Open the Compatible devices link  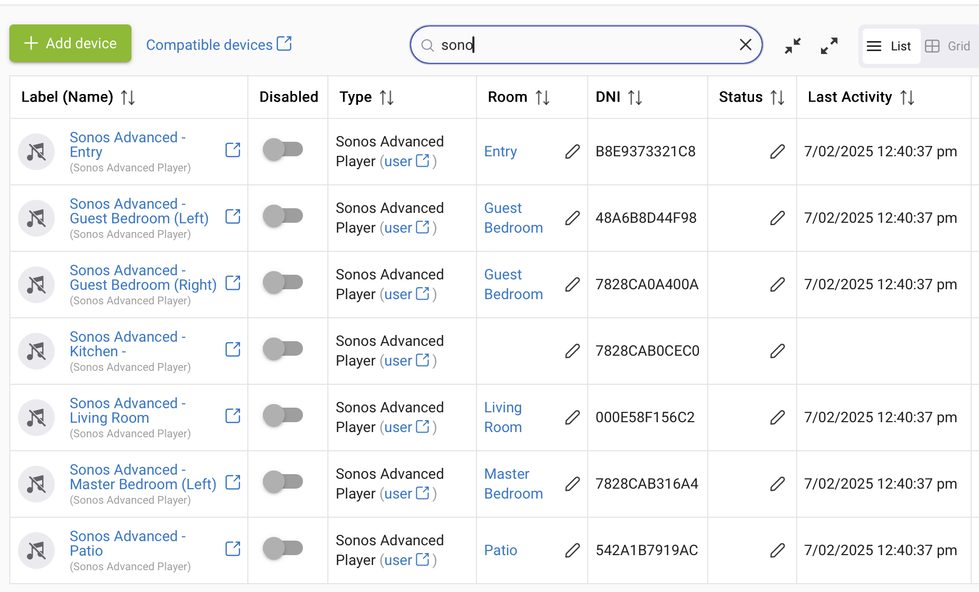point(219,45)
